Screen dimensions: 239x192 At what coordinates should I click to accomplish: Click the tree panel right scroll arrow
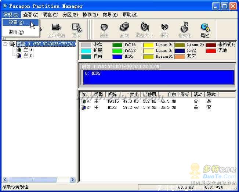click(72, 179)
